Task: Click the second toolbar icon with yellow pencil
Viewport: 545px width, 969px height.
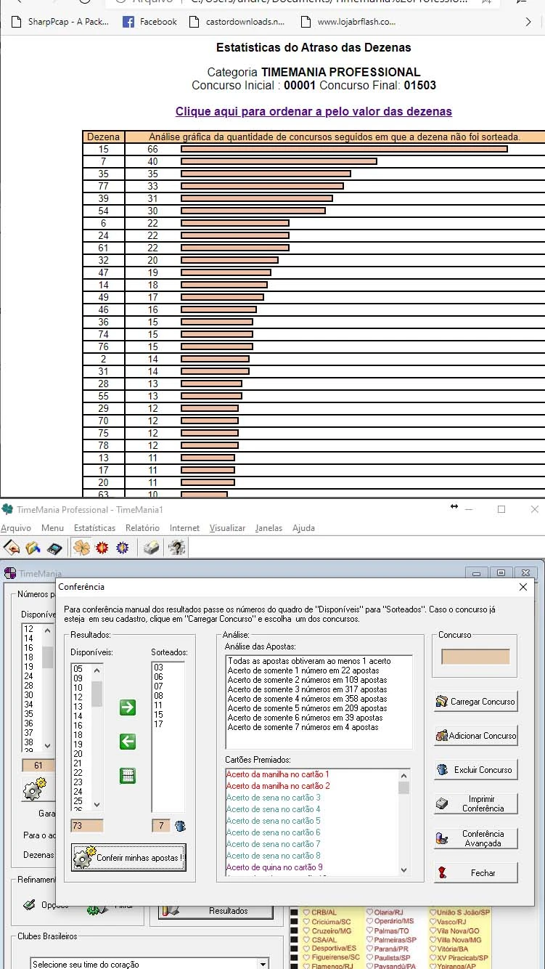Action: [x=33, y=548]
